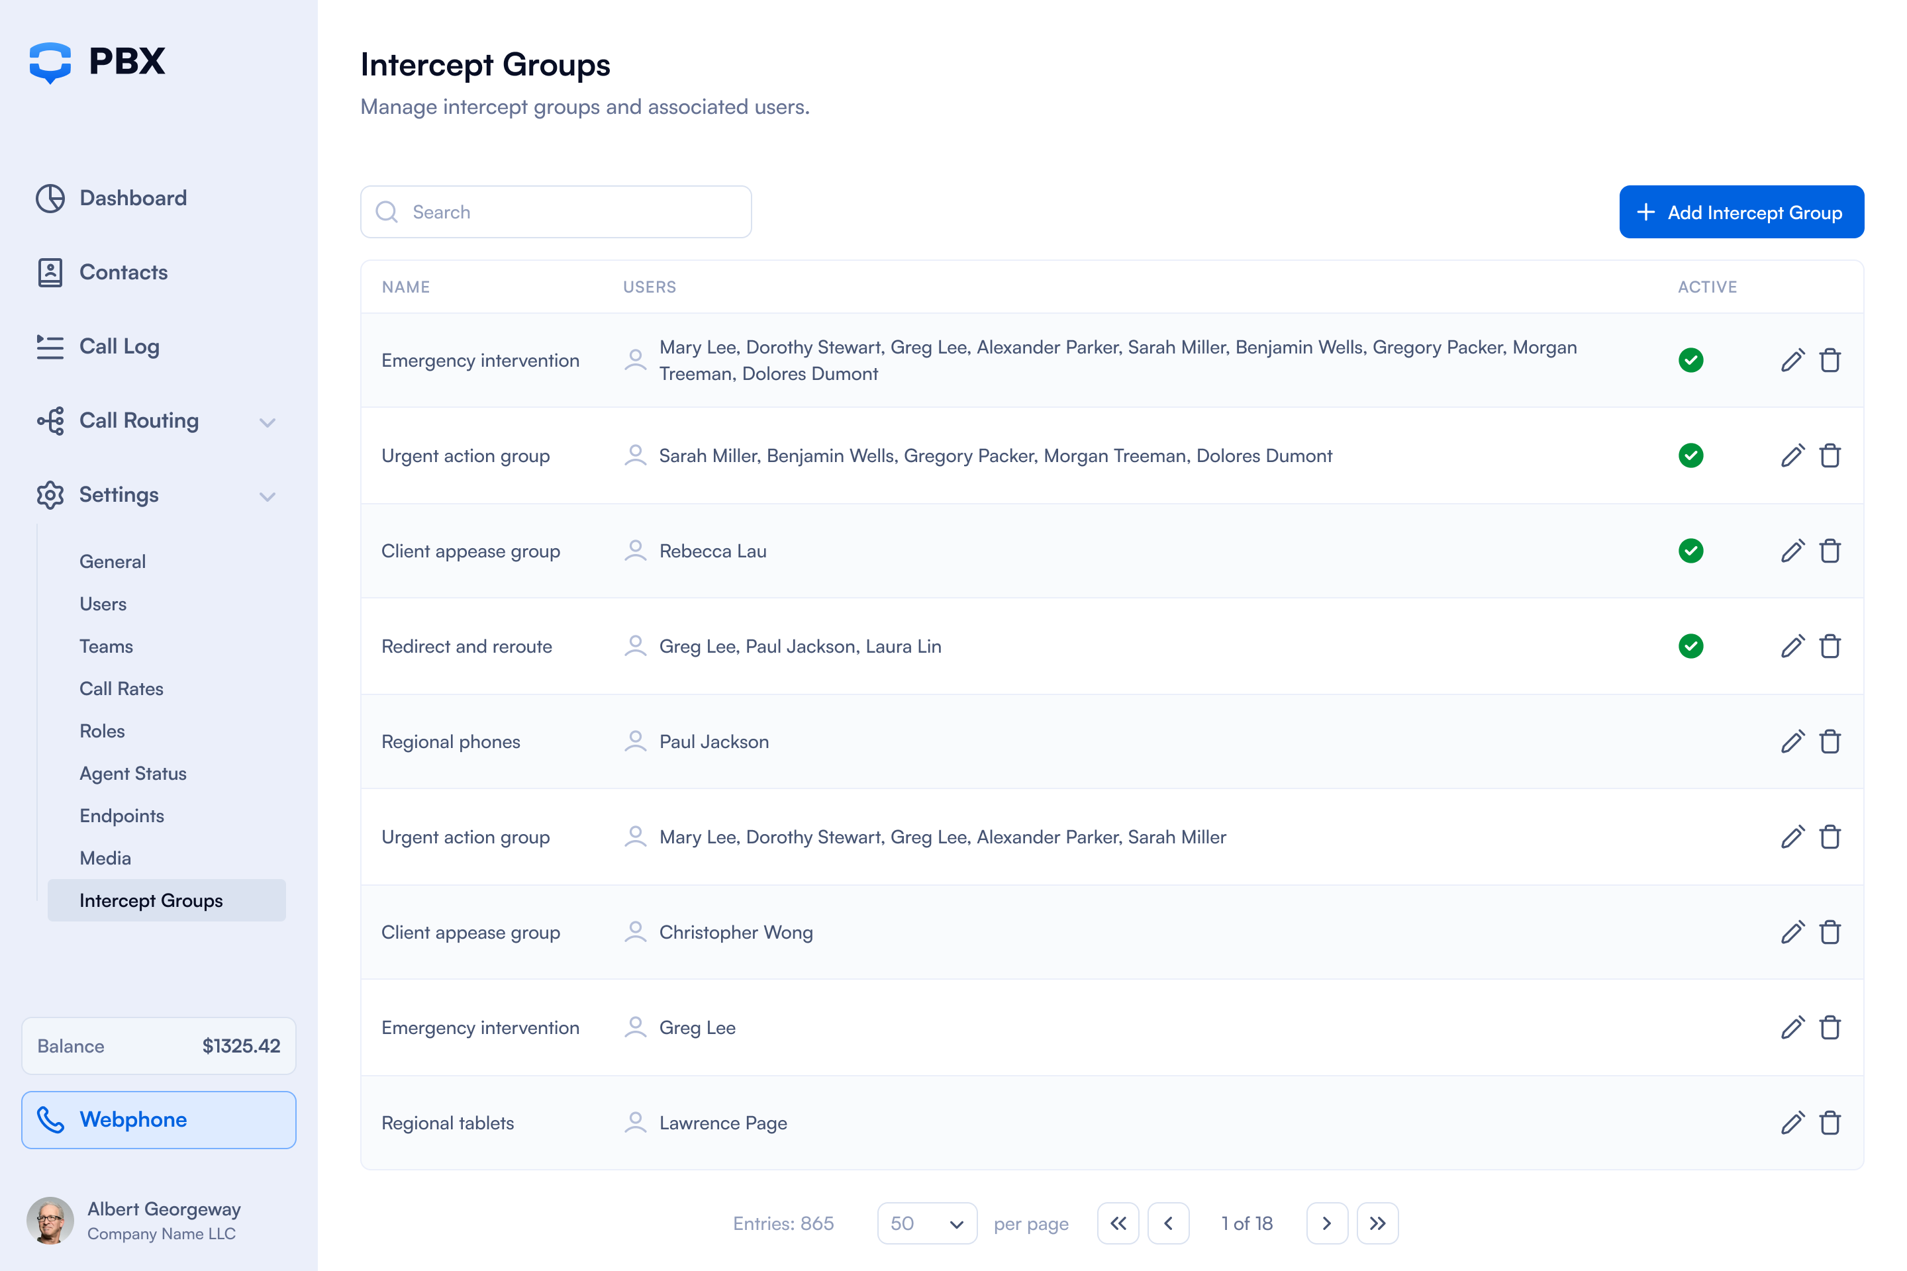Jump to the first page of entries
Image resolution: width=1907 pixels, height=1271 pixels.
point(1118,1223)
